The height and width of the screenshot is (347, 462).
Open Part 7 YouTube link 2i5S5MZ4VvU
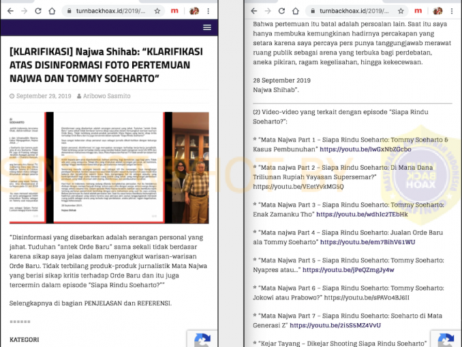[335, 325]
